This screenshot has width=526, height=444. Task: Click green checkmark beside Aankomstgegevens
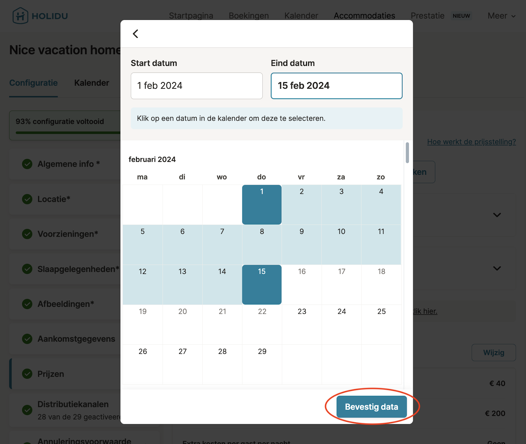point(27,339)
